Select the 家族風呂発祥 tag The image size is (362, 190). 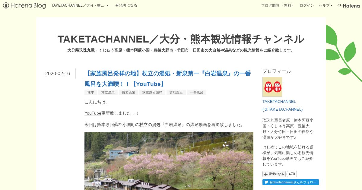(x=152, y=92)
